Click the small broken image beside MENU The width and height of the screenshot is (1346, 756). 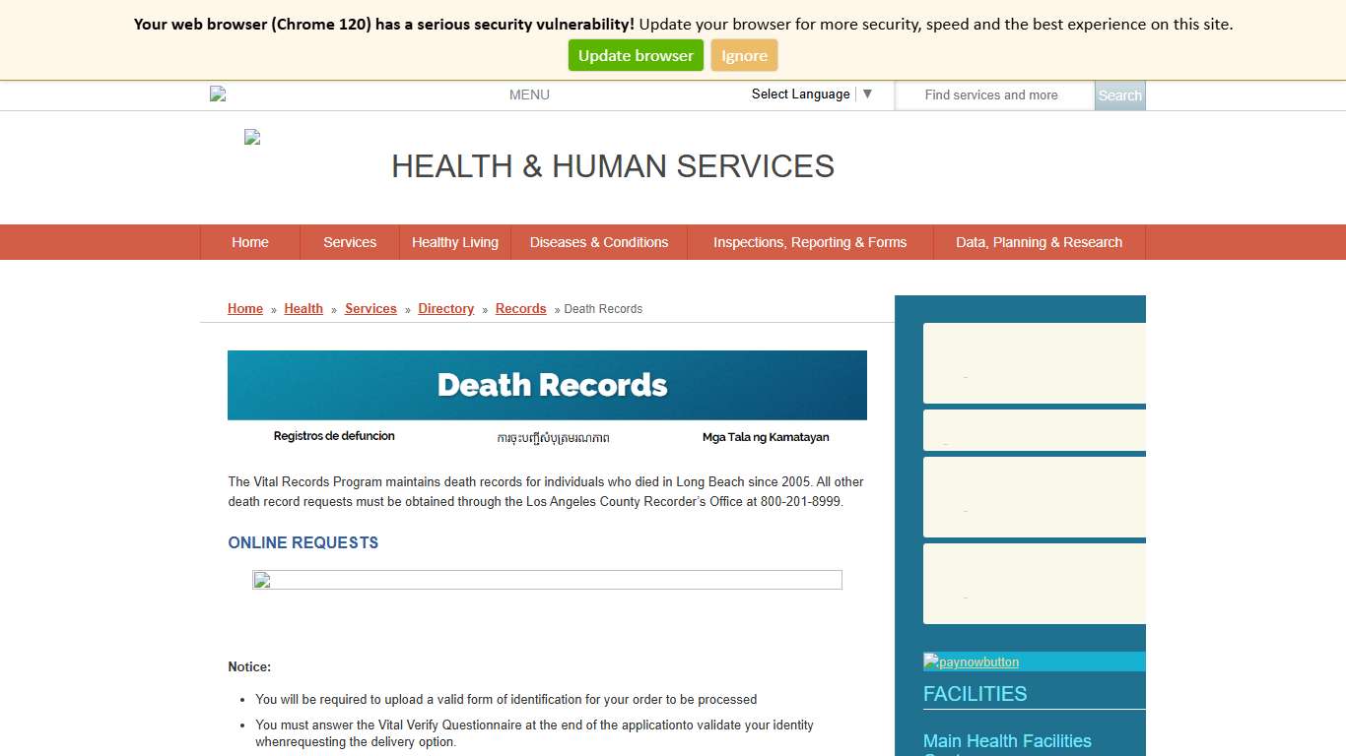[x=218, y=94]
